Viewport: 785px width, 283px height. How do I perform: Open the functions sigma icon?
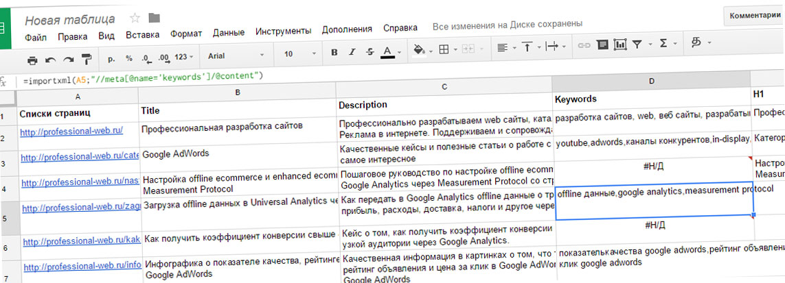click(x=664, y=43)
